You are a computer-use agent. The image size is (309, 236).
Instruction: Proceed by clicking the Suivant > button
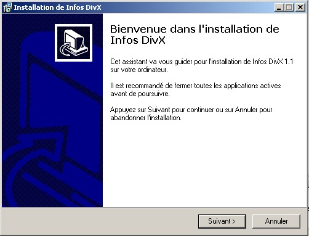tap(222, 221)
